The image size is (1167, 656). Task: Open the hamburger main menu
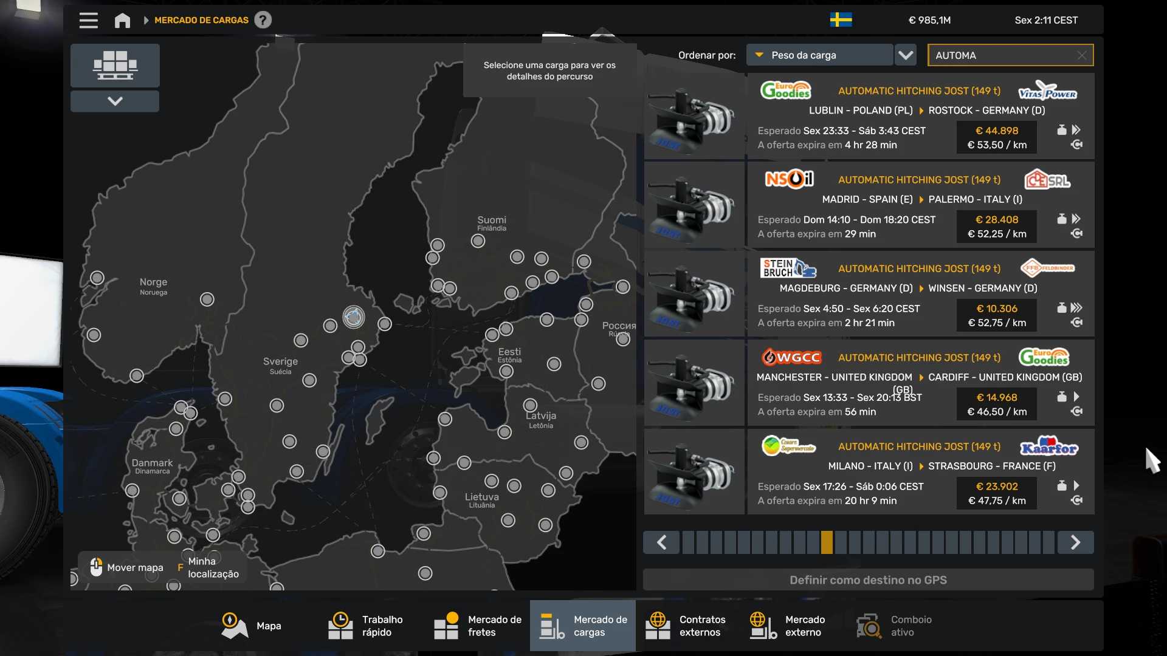[x=88, y=20]
